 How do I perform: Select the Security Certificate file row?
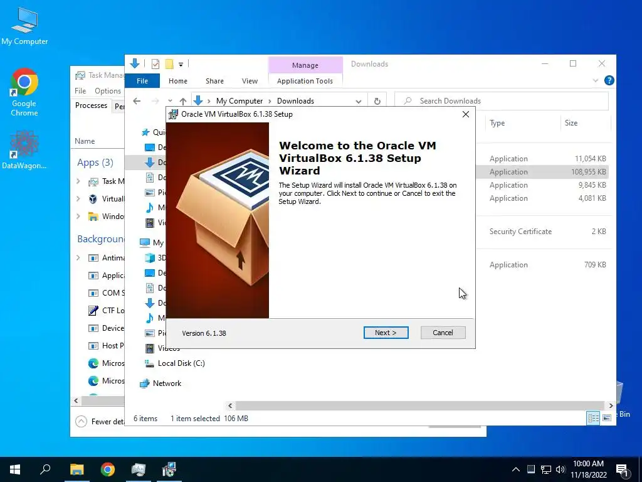pyautogui.click(x=543, y=231)
